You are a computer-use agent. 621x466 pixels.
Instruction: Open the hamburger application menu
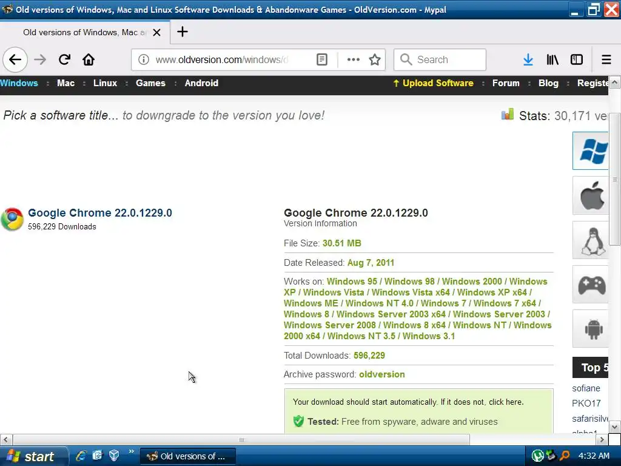(606, 60)
